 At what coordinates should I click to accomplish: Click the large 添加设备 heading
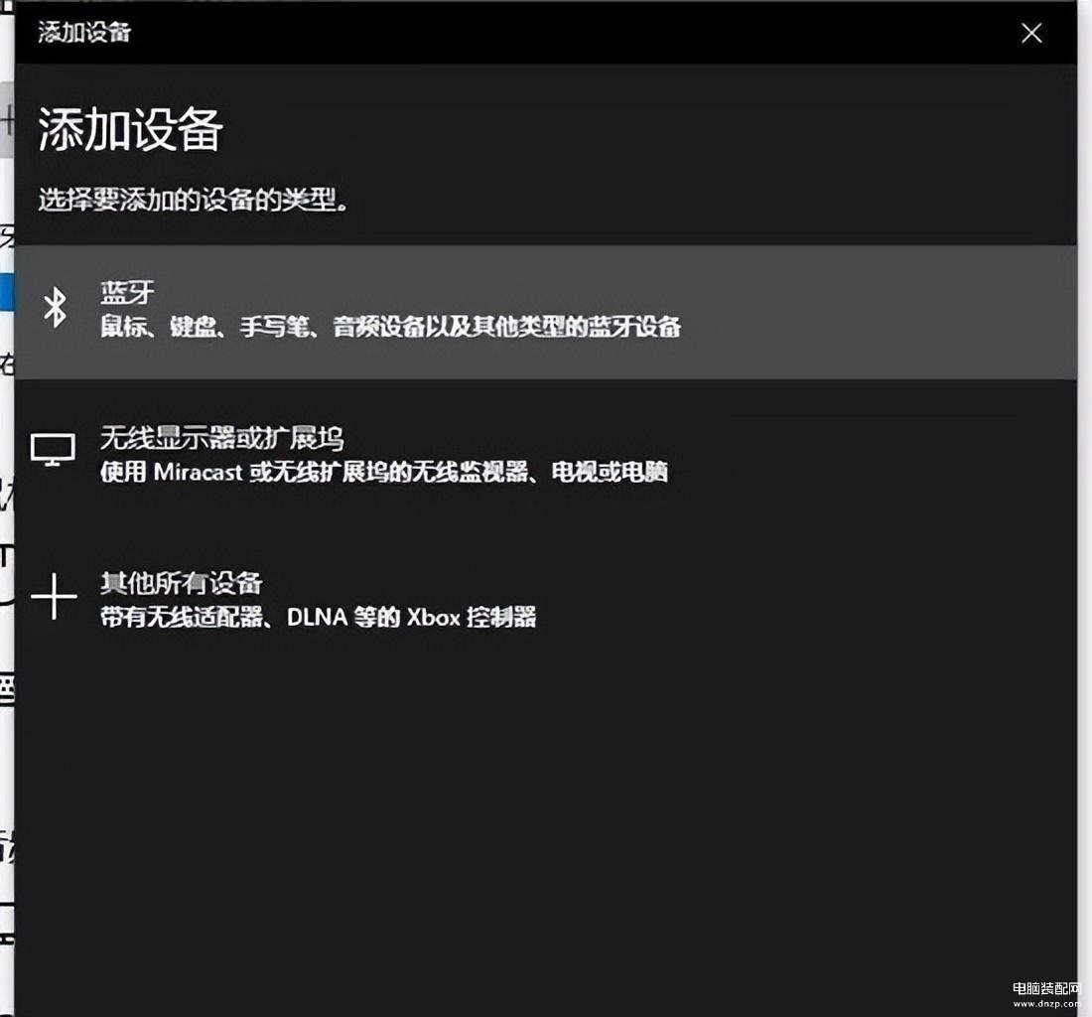tap(130, 130)
